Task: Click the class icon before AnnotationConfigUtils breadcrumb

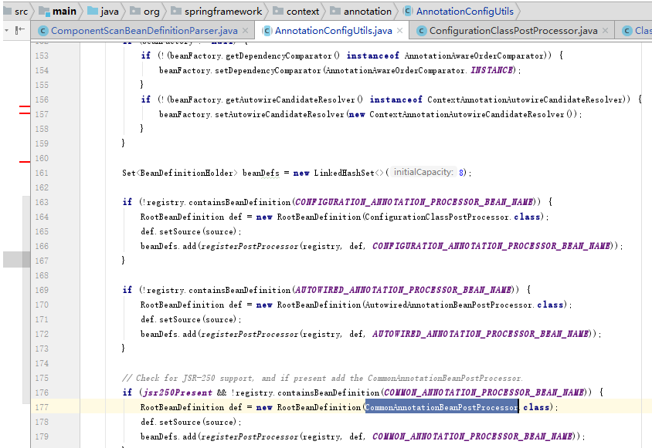Action: coord(409,11)
